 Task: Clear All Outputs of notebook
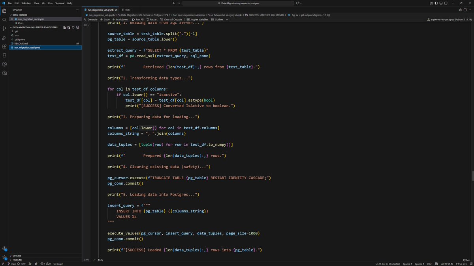coord(171,19)
